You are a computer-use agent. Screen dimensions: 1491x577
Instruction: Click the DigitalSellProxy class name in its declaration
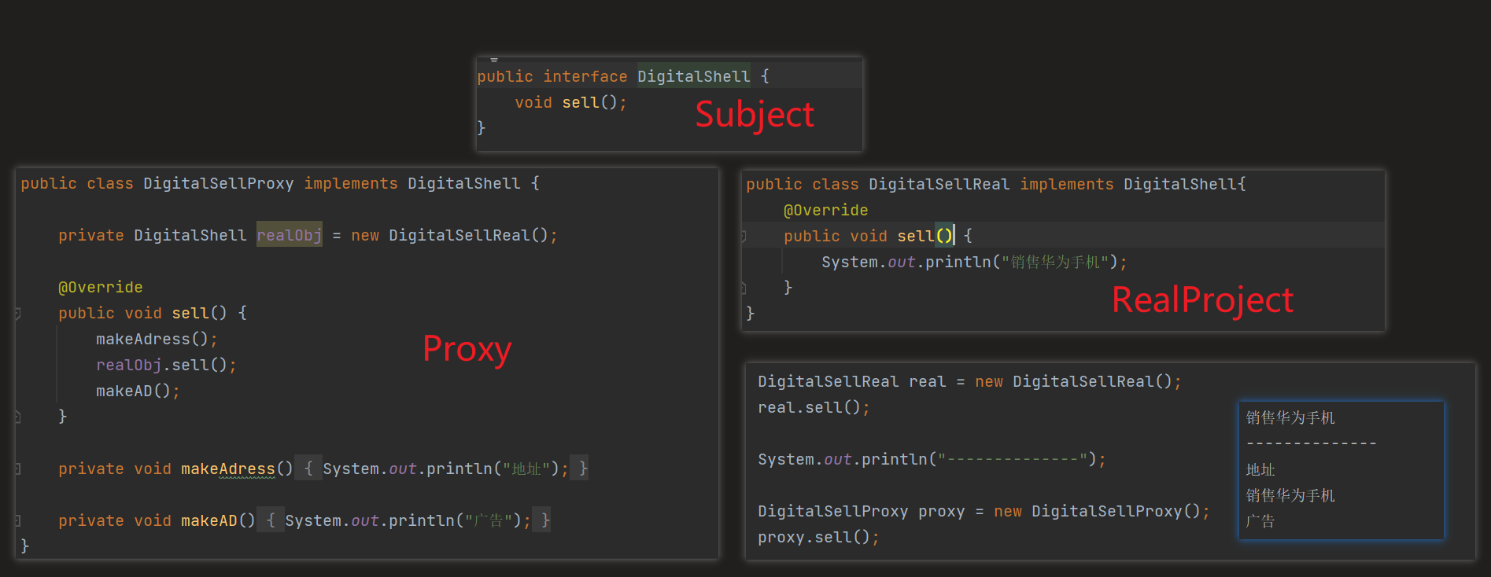point(218,183)
